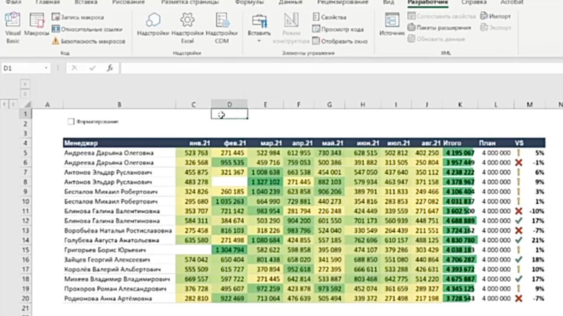
Task: Click column outline level 1 button
Action: (x=26, y=84)
